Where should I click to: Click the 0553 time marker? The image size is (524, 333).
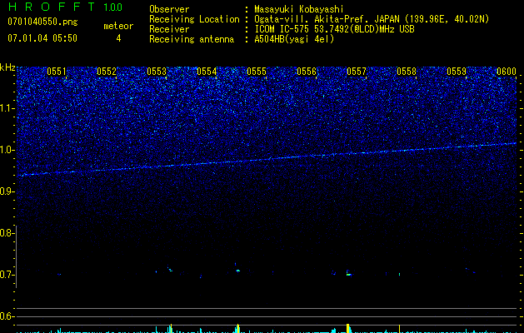157,72
